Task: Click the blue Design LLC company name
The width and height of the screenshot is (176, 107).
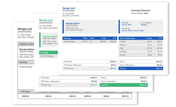Action: pos(69,8)
